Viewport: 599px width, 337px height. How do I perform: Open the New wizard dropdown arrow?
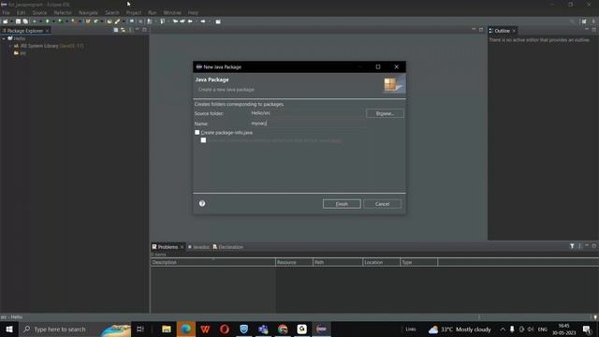click(11, 22)
